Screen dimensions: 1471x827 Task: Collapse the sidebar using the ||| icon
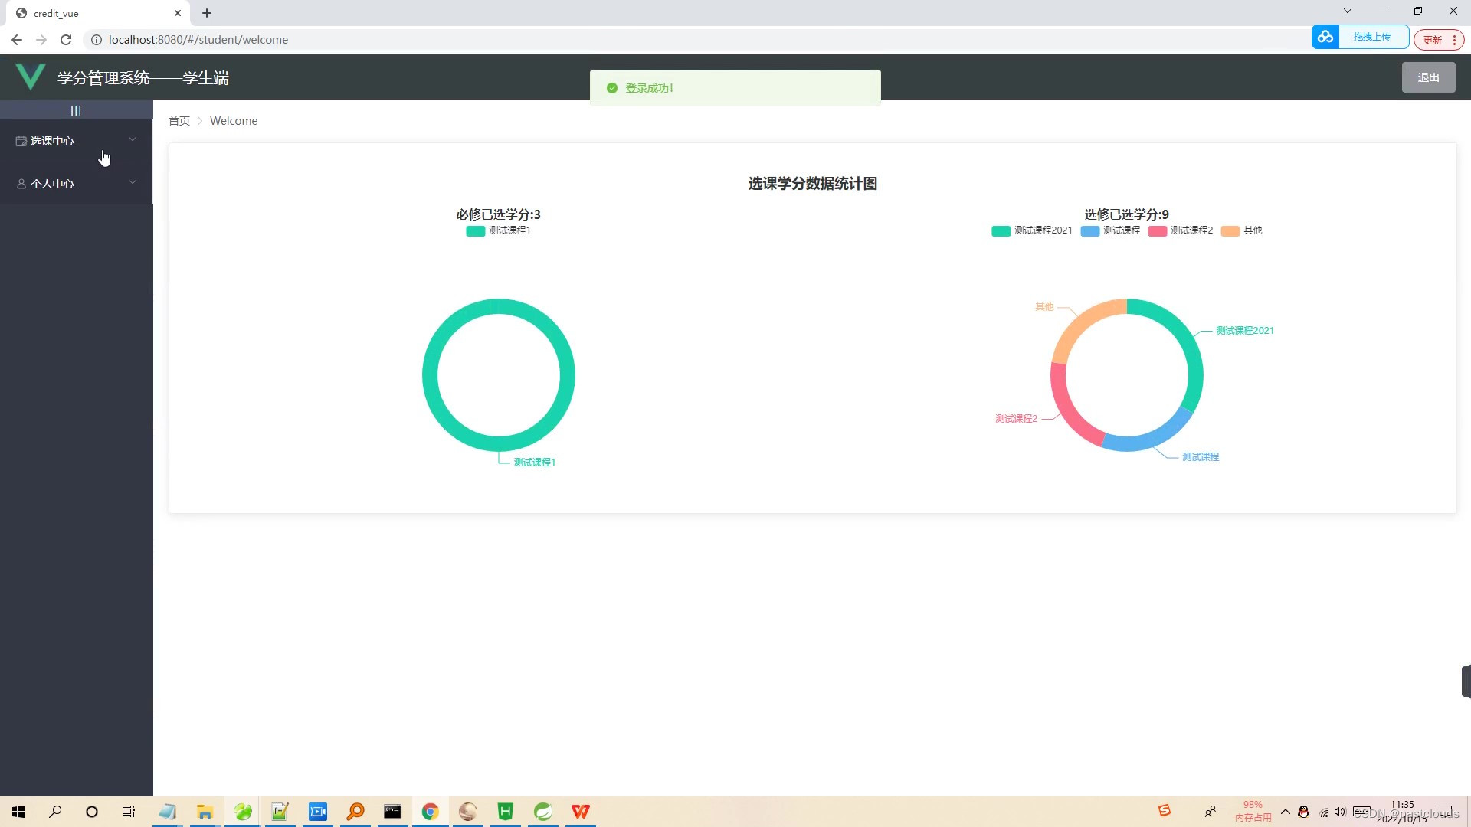[76, 110]
